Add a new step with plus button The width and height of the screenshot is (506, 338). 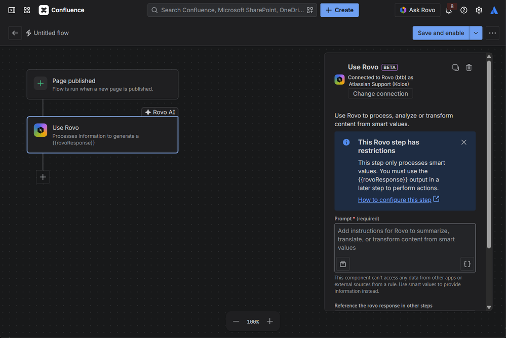(x=43, y=177)
